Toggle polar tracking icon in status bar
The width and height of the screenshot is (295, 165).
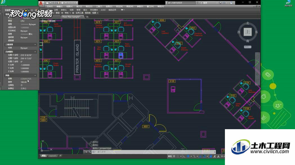(x=188, y=156)
